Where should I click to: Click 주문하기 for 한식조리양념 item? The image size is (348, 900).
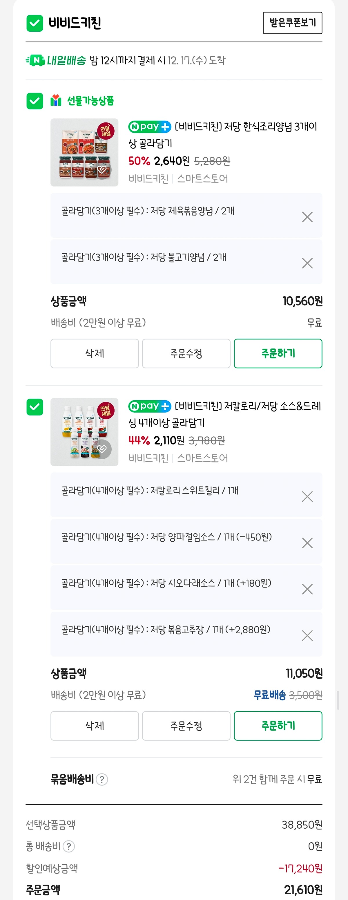pos(278,353)
